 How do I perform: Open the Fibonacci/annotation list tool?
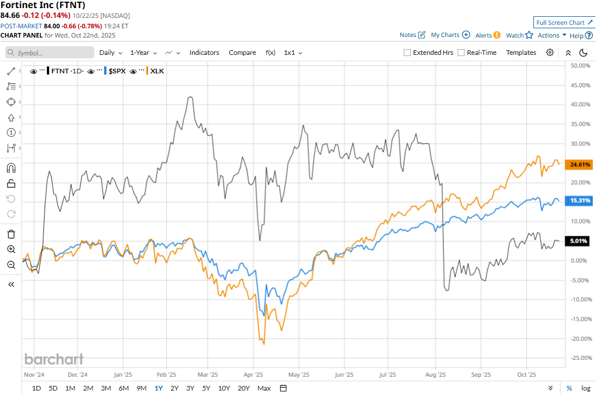(11, 86)
